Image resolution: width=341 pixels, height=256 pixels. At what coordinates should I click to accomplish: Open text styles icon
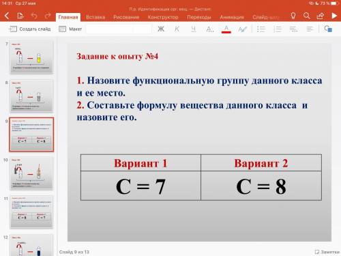pyautogui.click(x=243, y=29)
